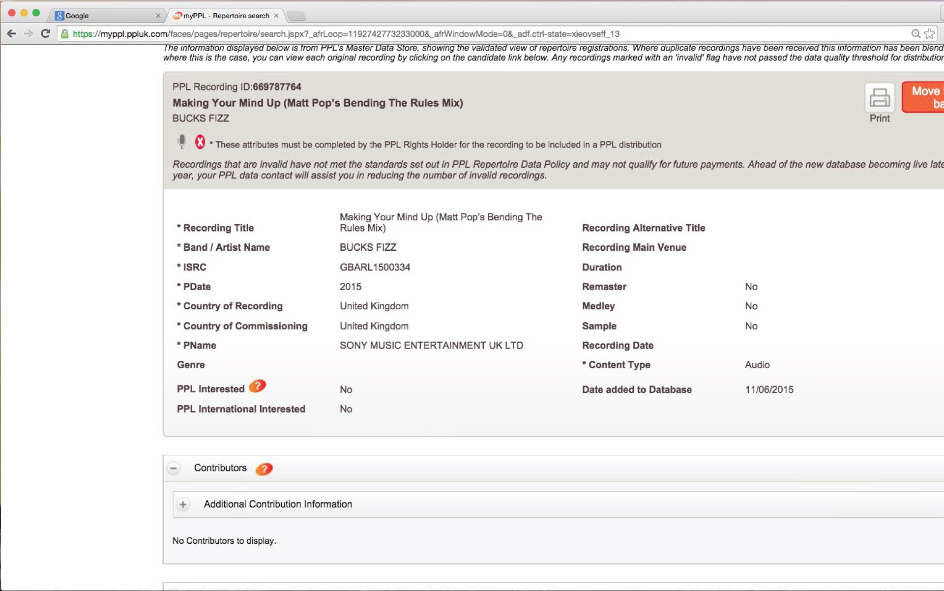Click the browser back arrow
944x591 pixels.
click(x=12, y=33)
